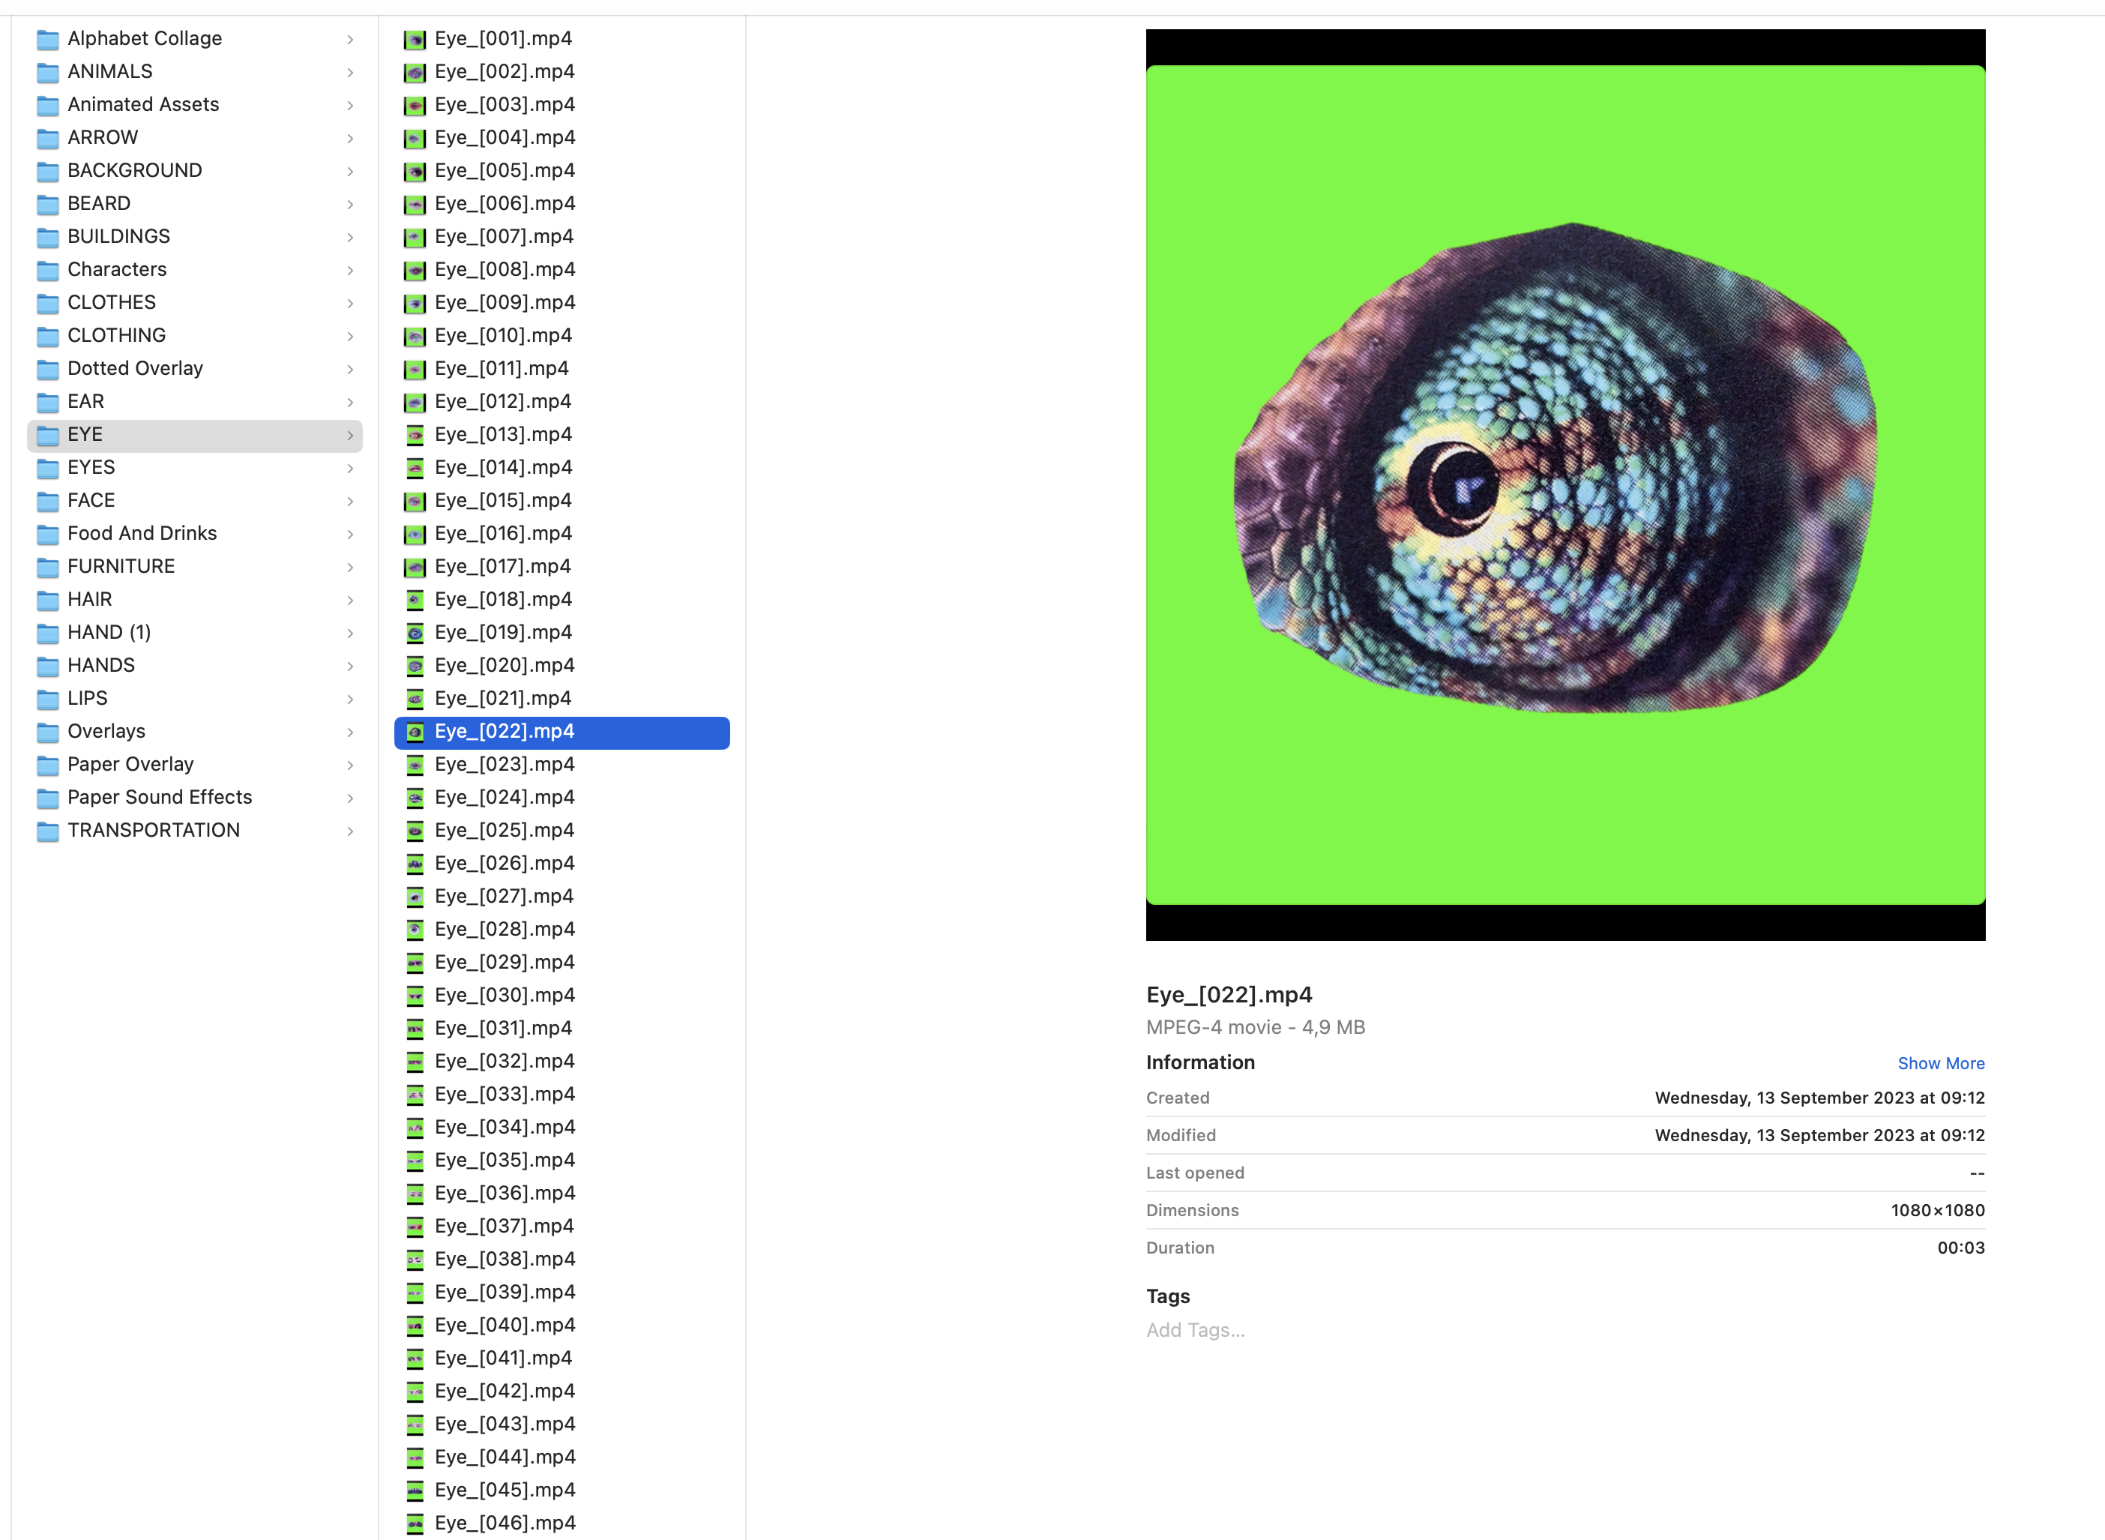Click the Food And Drinks folder icon
This screenshot has height=1540, width=2105.
click(x=47, y=534)
